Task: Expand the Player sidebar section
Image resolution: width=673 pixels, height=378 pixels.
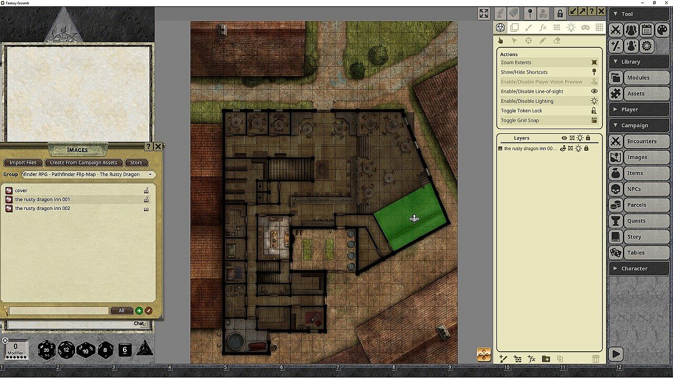Action: (x=639, y=109)
